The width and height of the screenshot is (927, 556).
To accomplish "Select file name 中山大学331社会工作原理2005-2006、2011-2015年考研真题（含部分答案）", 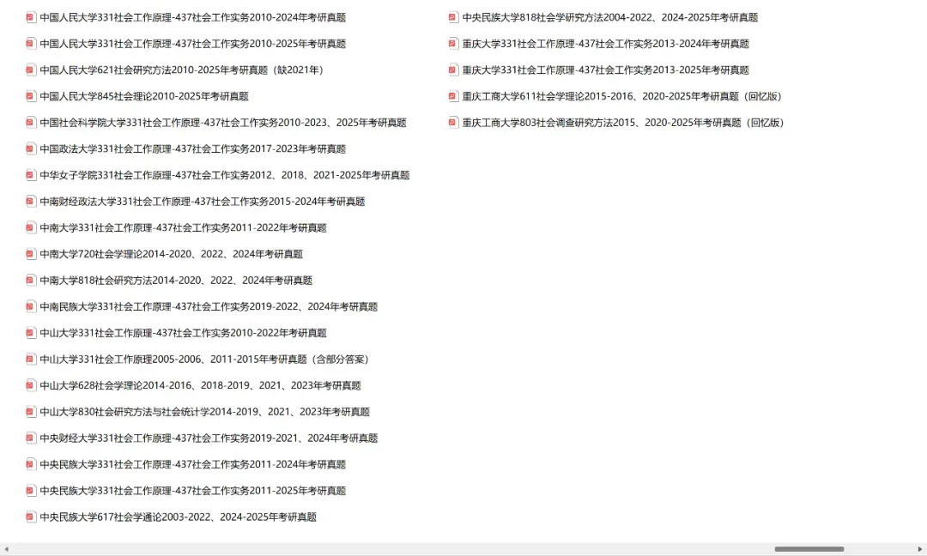I will tap(205, 360).
